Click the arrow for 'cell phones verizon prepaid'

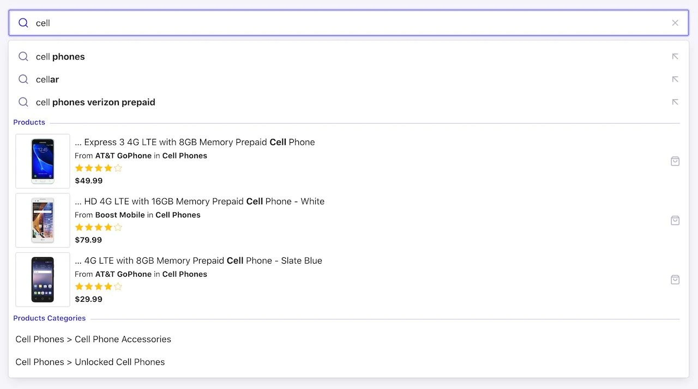675,102
